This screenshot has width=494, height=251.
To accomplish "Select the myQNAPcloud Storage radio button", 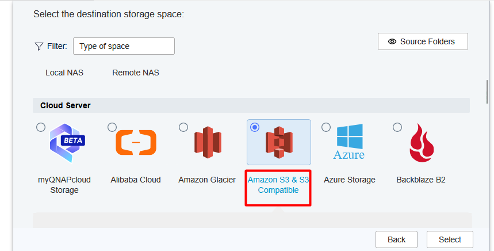I will [x=41, y=127].
